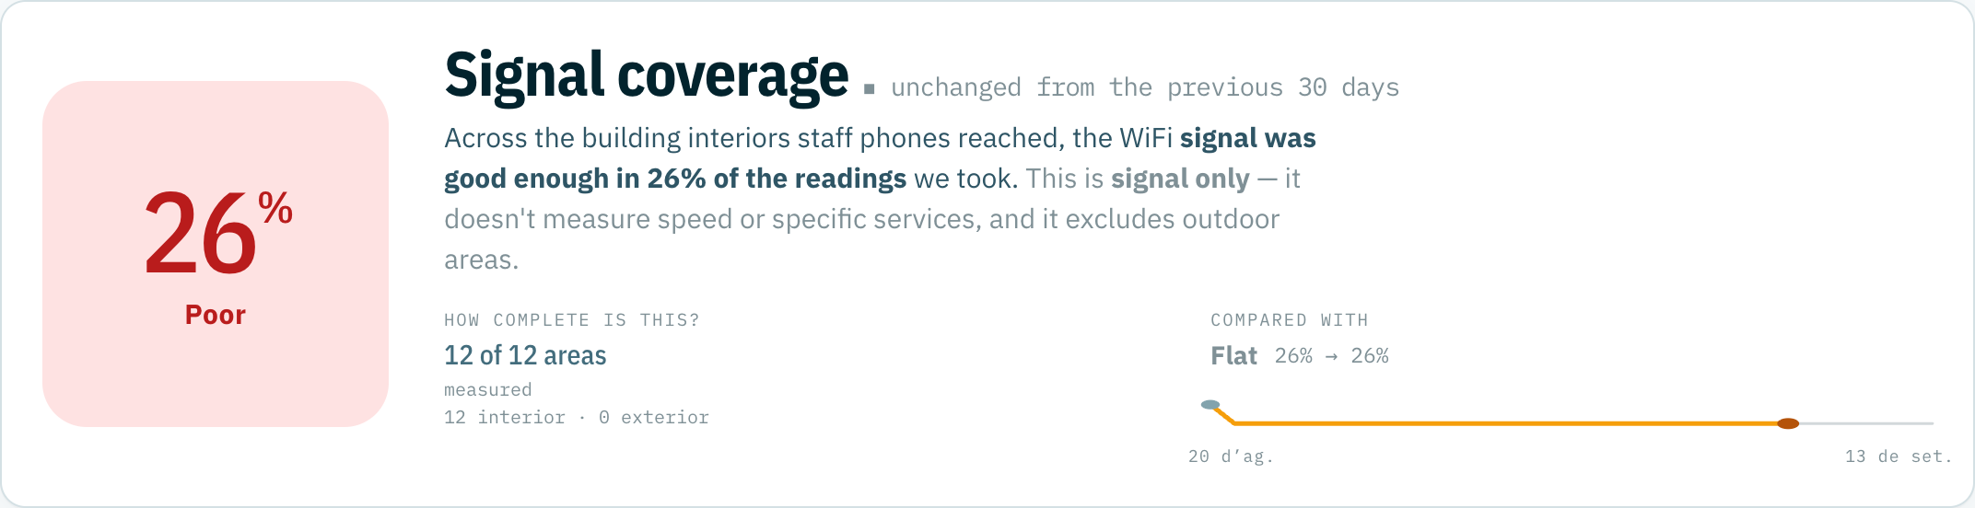Viewport: 1975px width, 508px height.
Task: Click the 26% → 26% comparison values
Action: (1332, 356)
